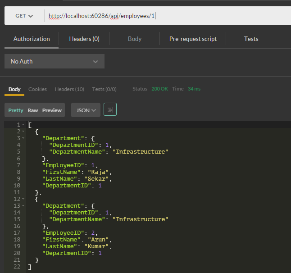Screen dimensions: 291x273
Task: Toggle Preview response view
Action: [52, 110]
